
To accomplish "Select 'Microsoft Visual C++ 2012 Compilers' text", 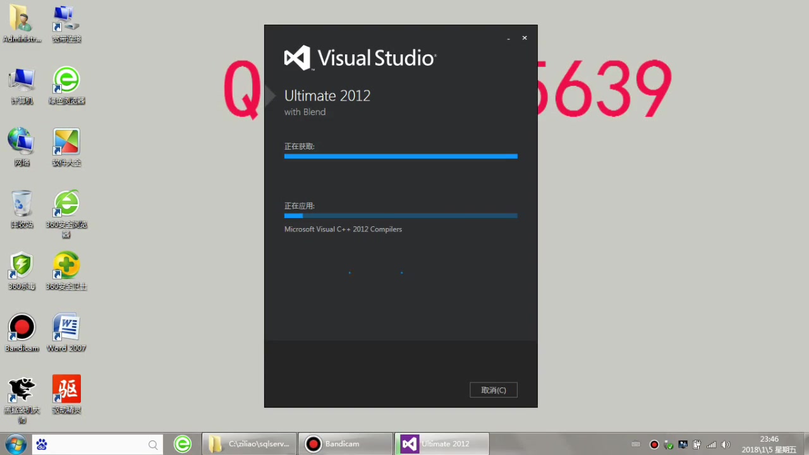I will [343, 229].
